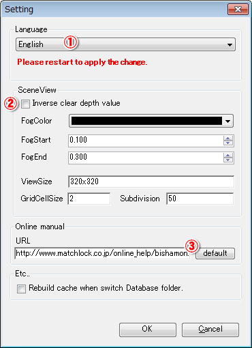Click the Online manual URL field
Image resolution: width=252 pixels, height=348 pixels.
click(102, 253)
